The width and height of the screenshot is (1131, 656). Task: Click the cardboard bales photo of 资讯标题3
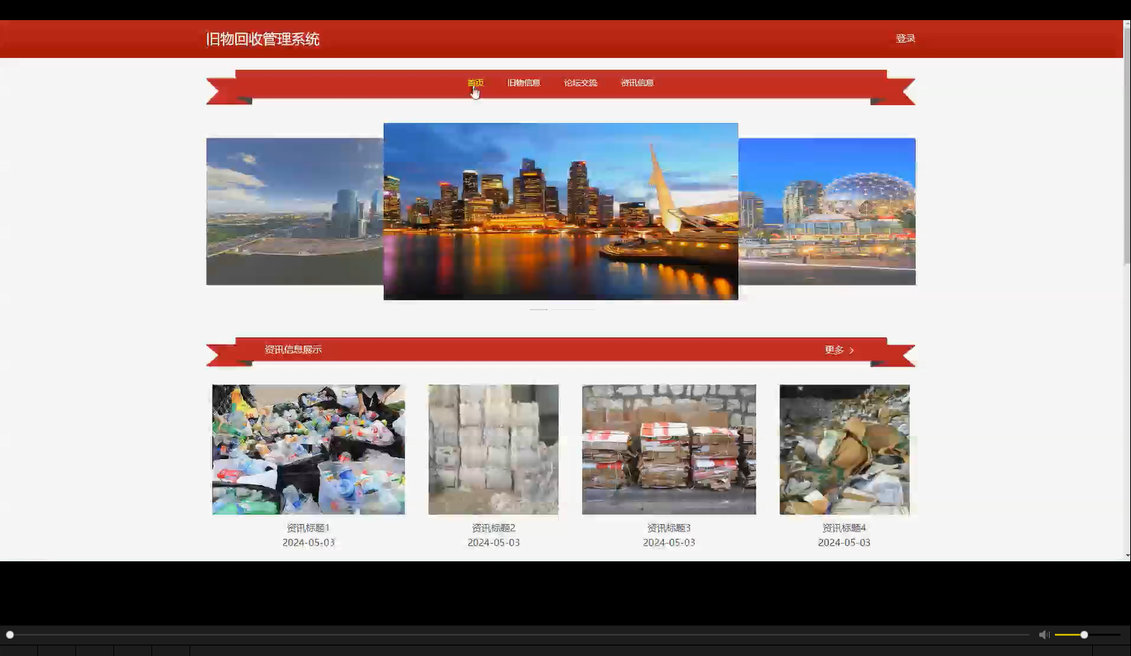(668, 449)
